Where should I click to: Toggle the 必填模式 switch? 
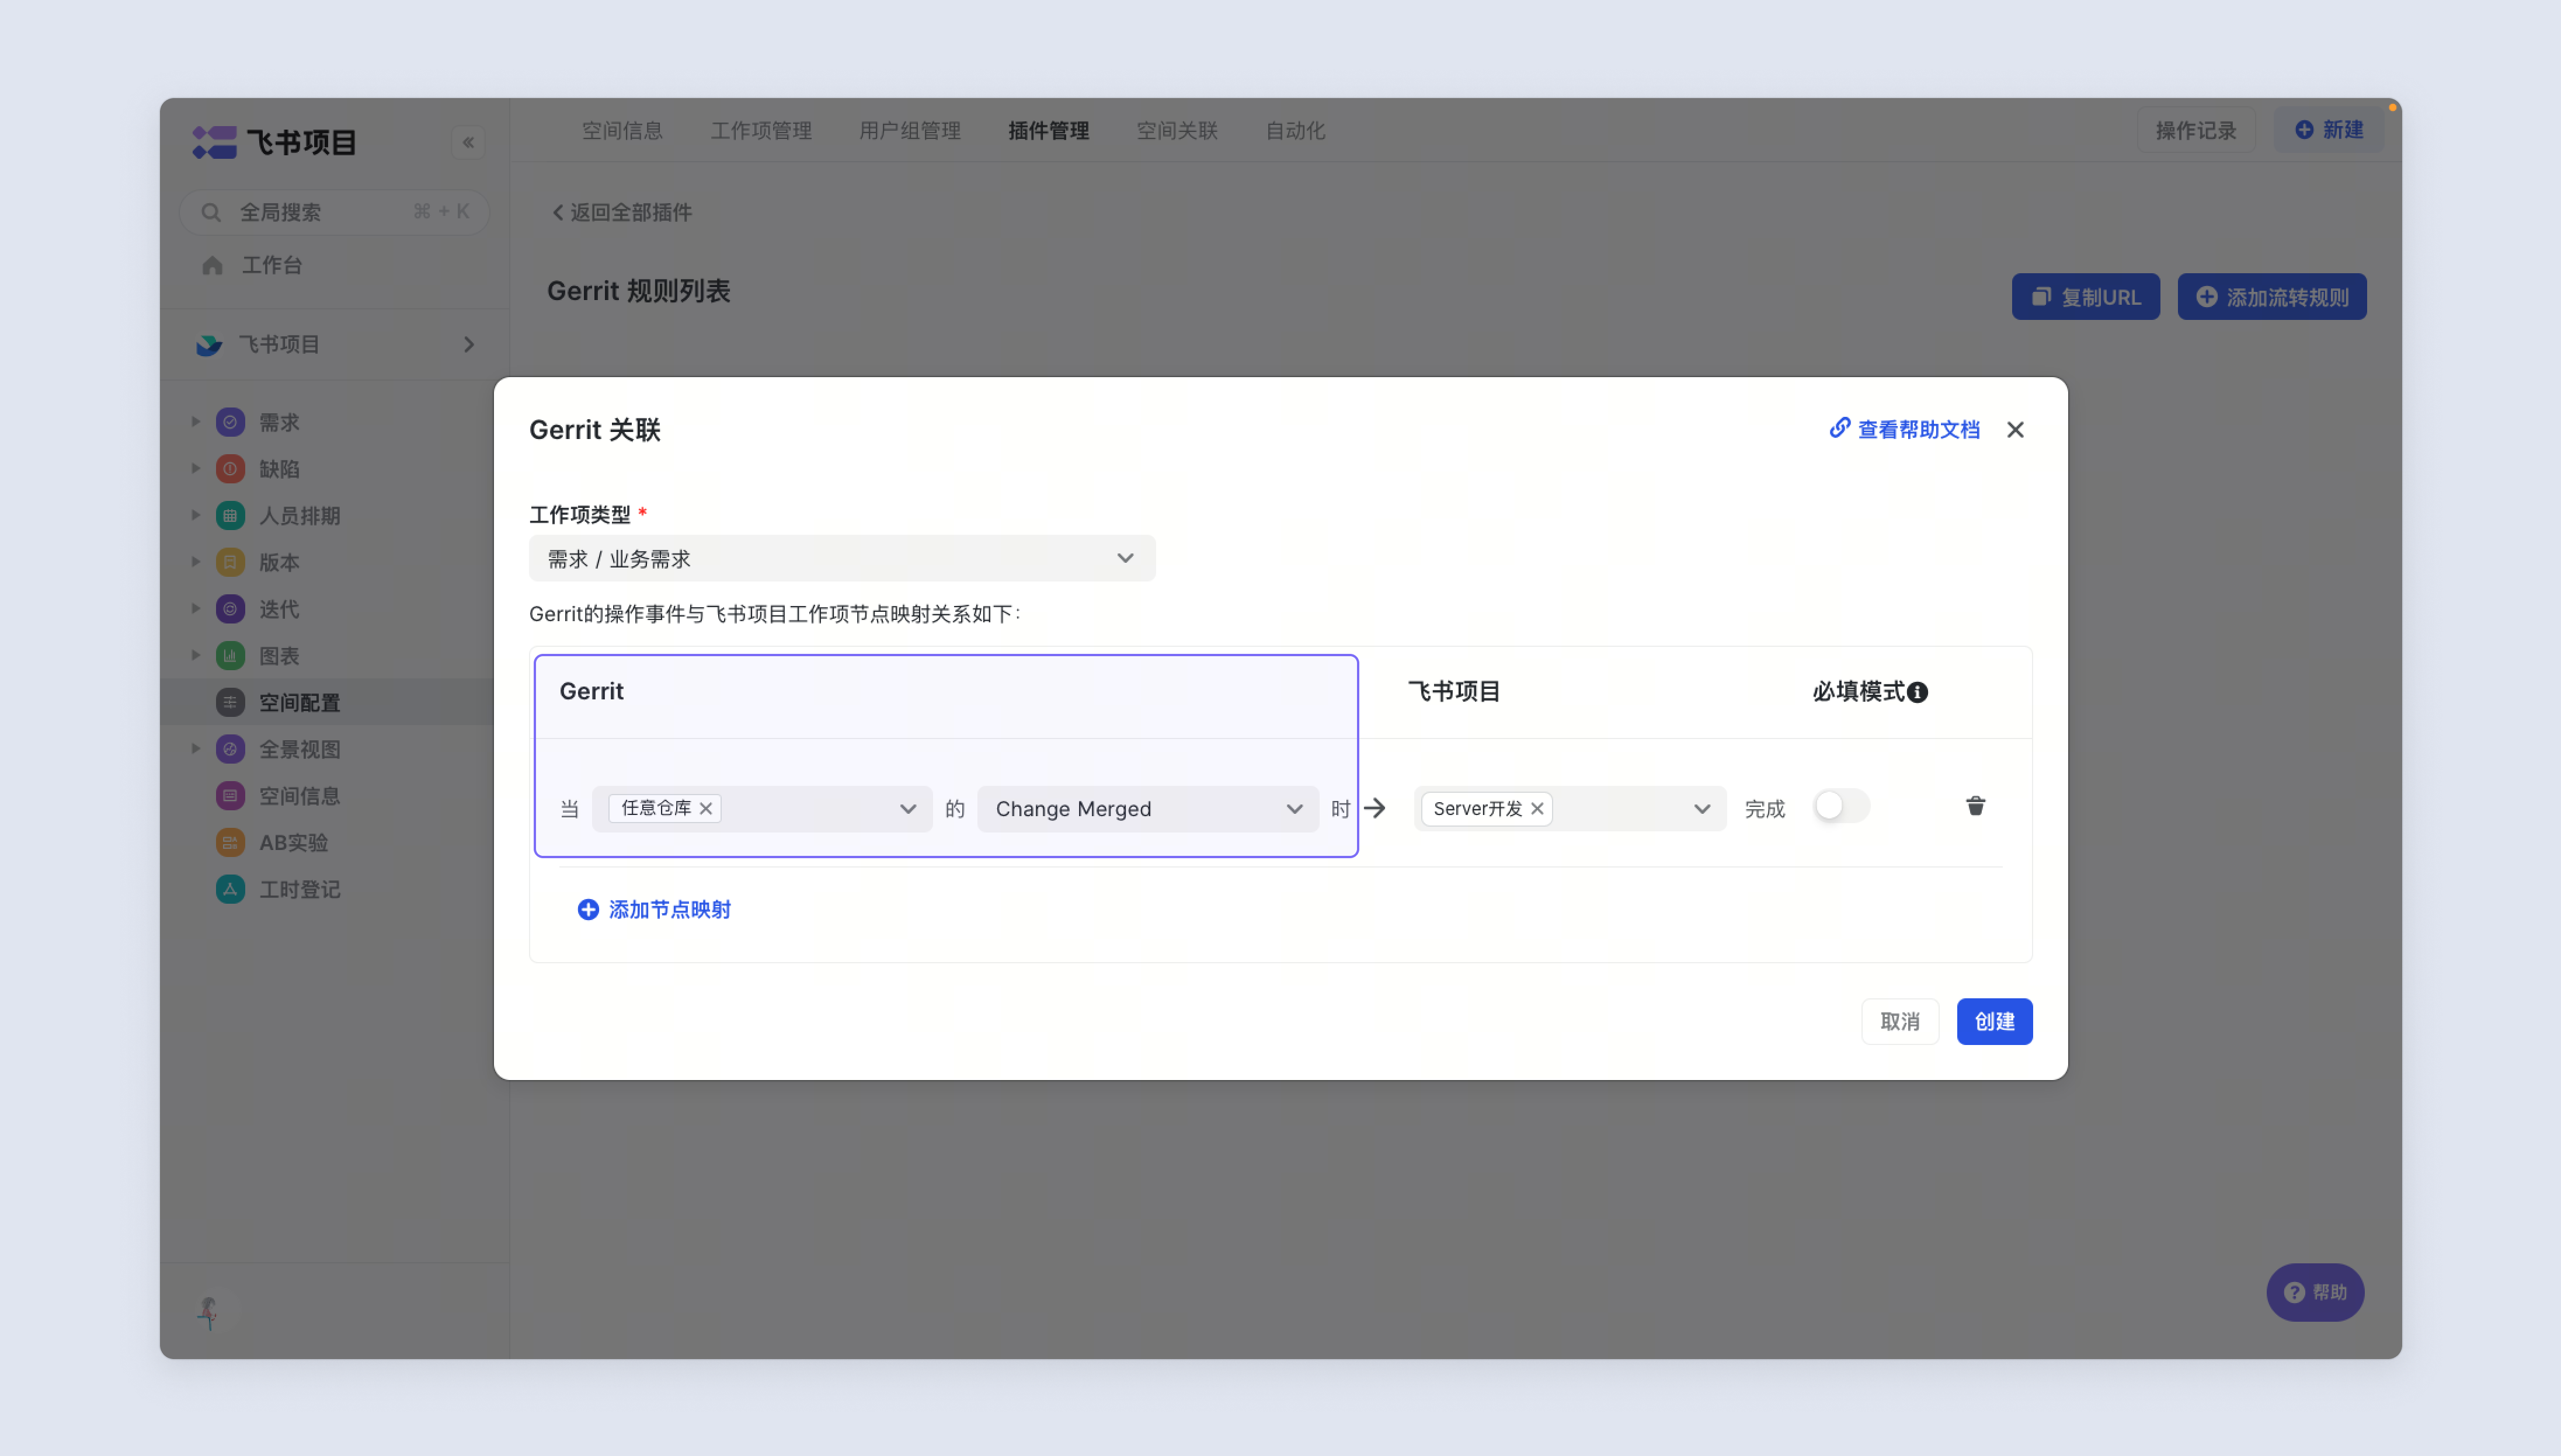click(1841, 806)
